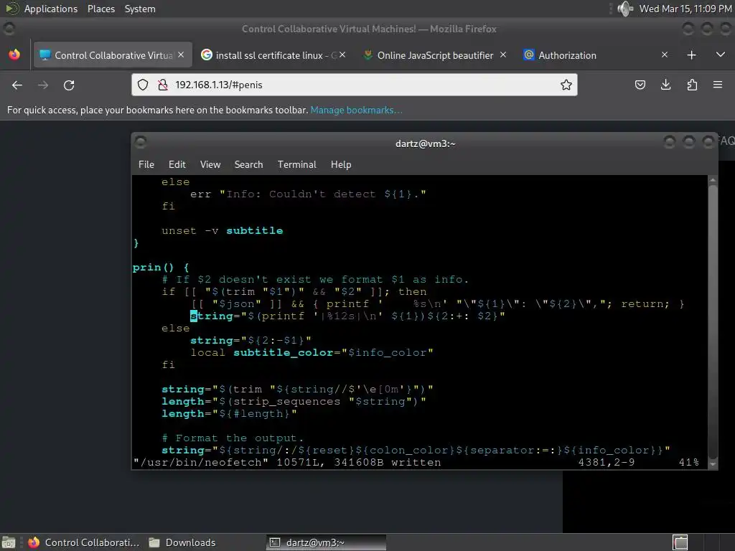Click the show desktop icon in taskbar
Image resolution: width=735 pixels, height=551 pixels.
pos(9,542)
